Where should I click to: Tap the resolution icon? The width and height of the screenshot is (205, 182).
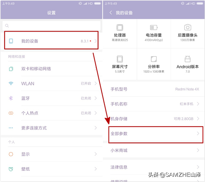pos(154,59)
